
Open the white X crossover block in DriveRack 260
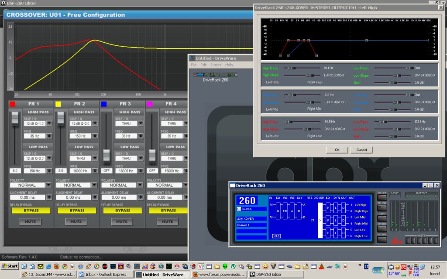tap(320, 220)
